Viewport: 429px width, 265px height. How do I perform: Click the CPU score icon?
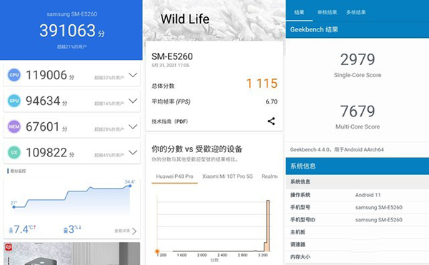[x=14, y=75]
